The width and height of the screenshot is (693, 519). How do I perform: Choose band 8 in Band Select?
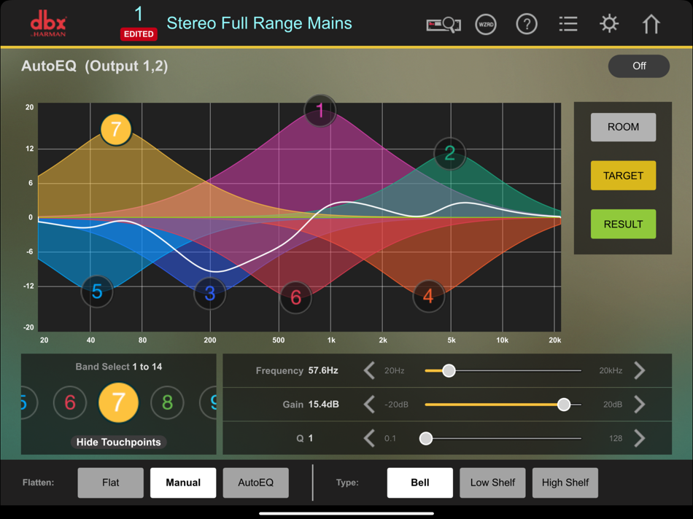click(167, 402)
